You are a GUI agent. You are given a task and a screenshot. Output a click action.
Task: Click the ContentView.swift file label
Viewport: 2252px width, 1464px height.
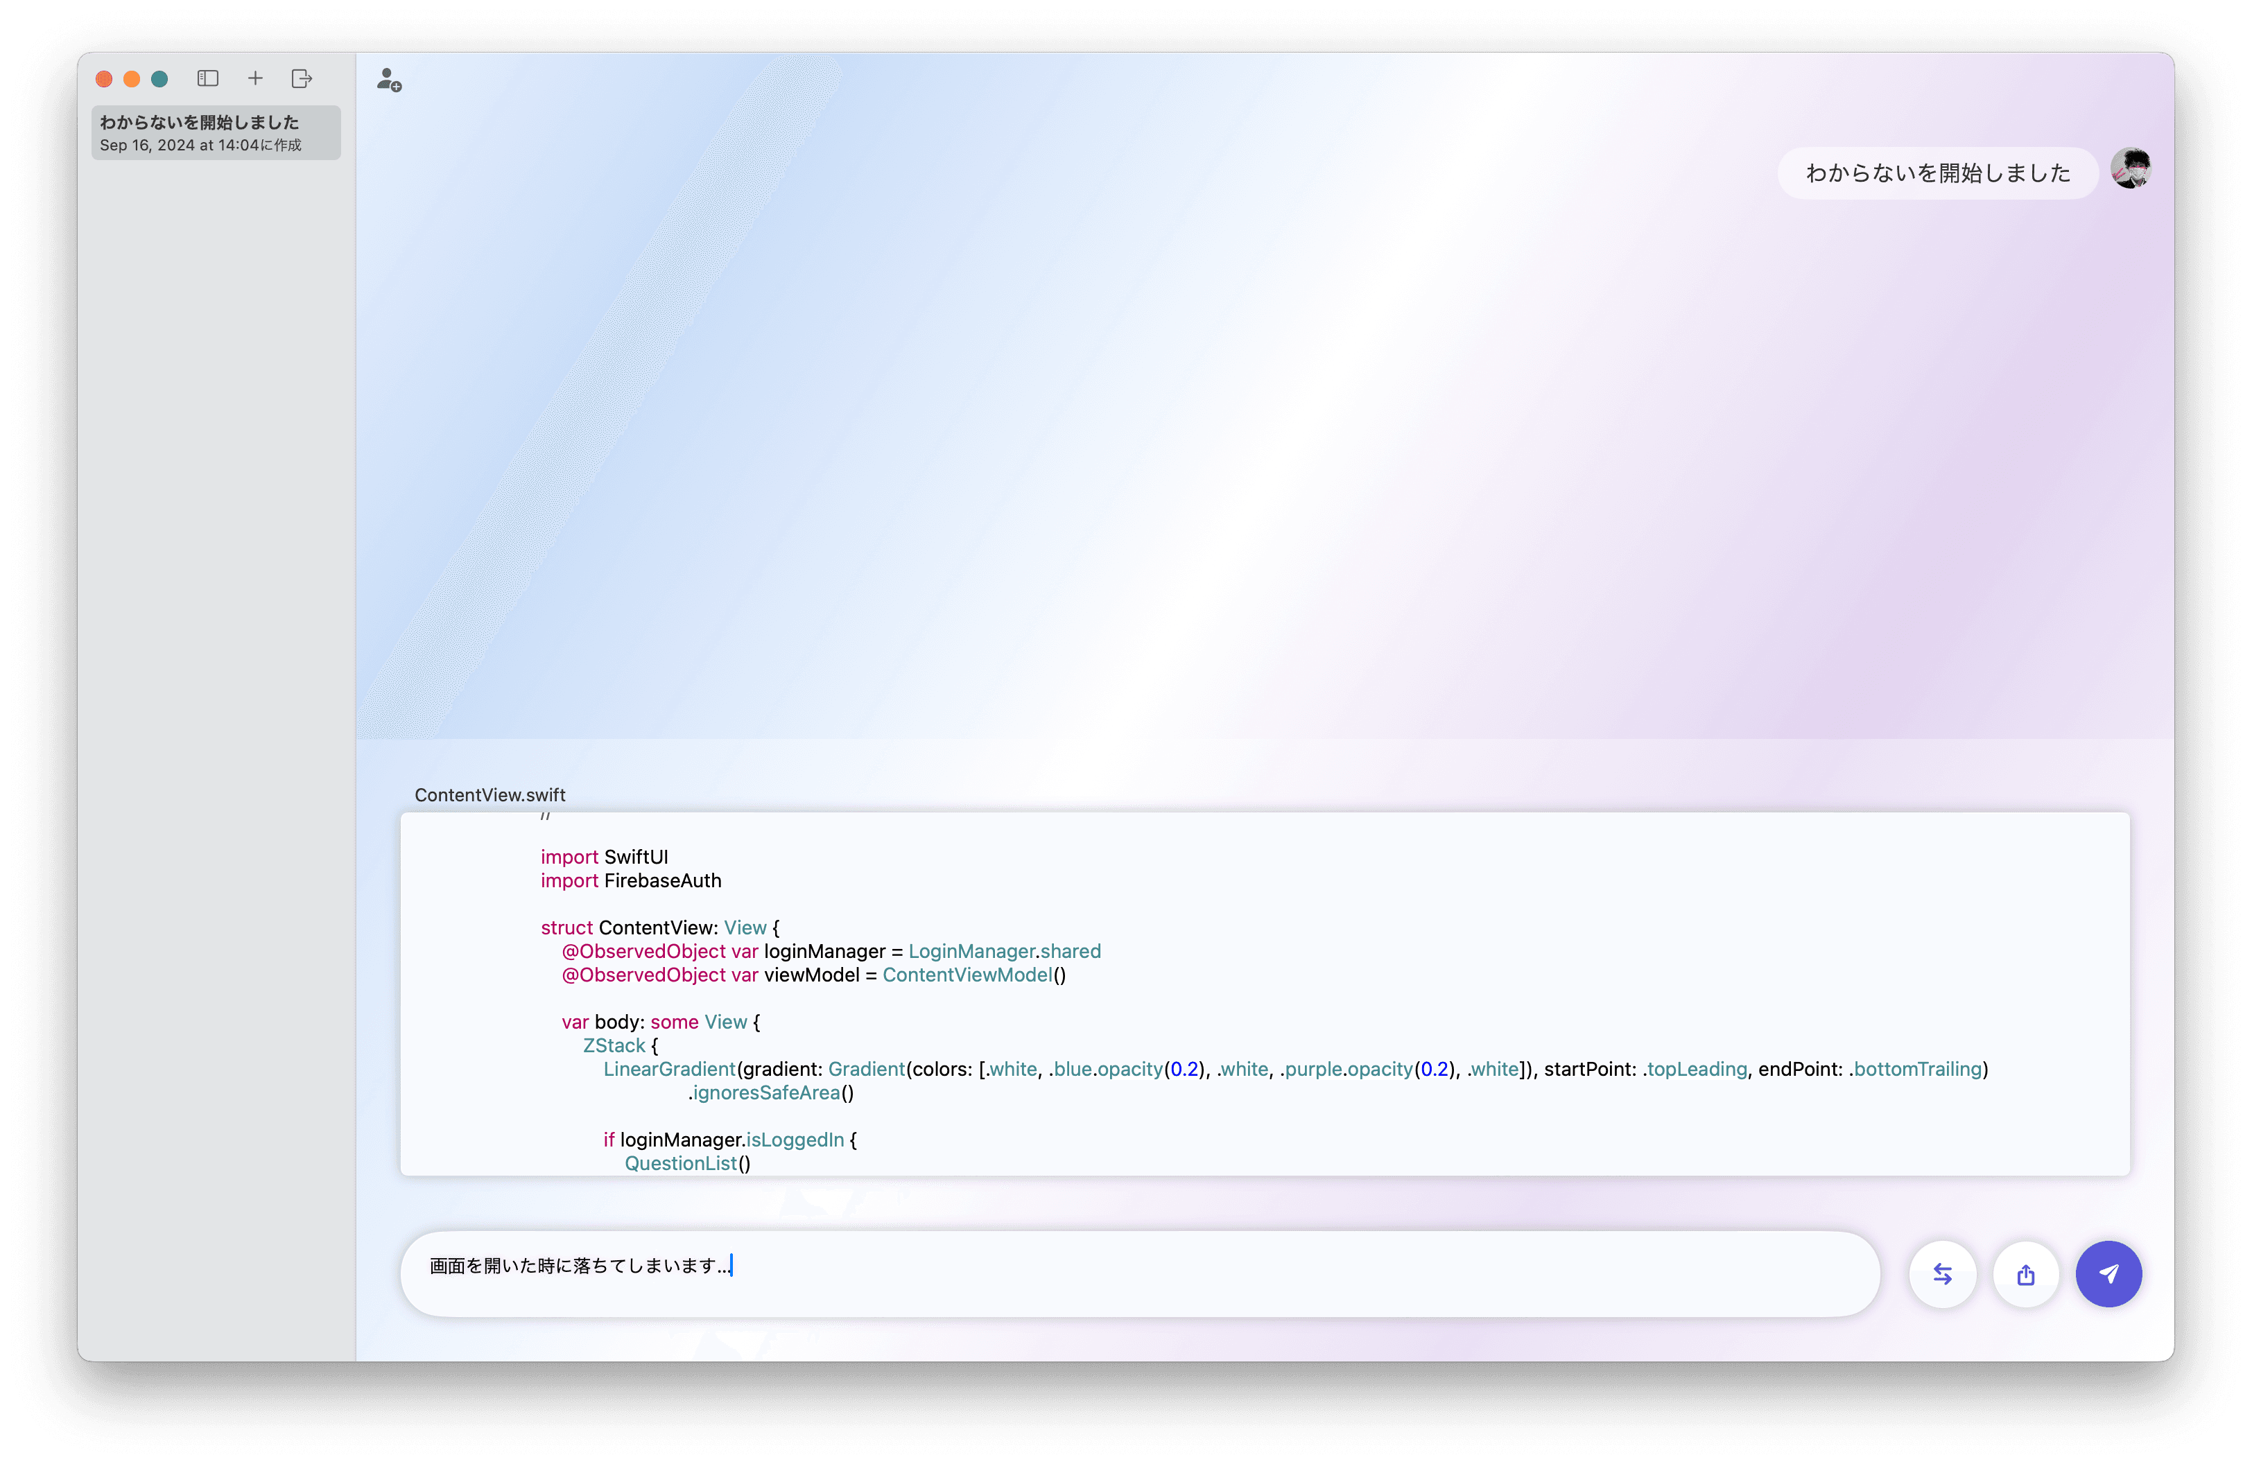point(490,794)
